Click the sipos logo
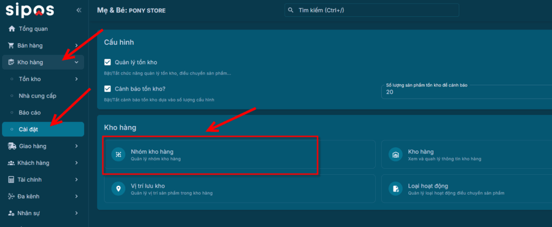The image size is (552, 227). [x=30, y=10]
